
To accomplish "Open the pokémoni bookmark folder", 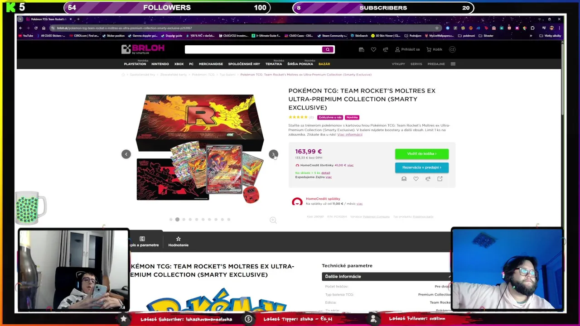I will pyautogui.click(x=467, y=36).
